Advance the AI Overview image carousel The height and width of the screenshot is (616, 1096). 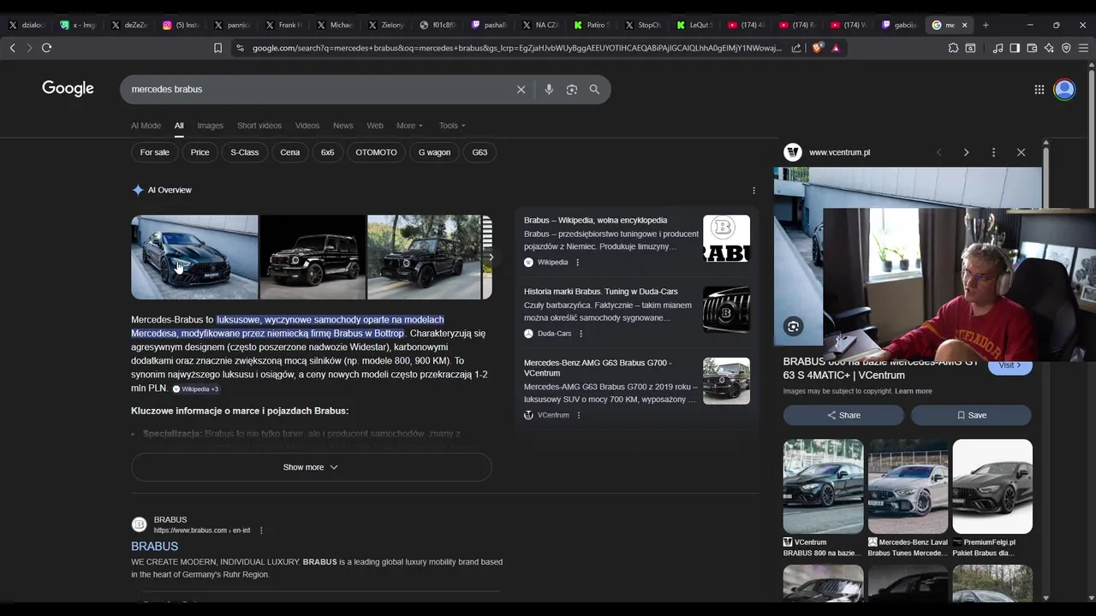point(491,257)
